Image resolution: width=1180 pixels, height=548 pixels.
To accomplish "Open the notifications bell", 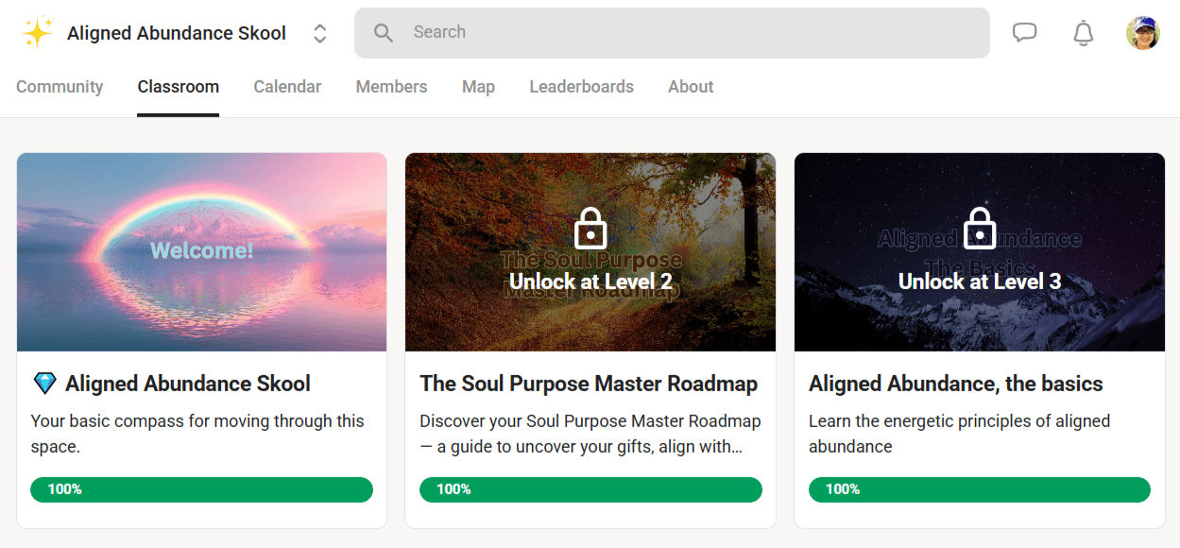I will pyautogui.click(x=1084, y=33).
